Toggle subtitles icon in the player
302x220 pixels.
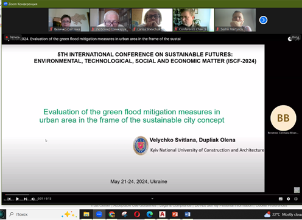(281, 199)
